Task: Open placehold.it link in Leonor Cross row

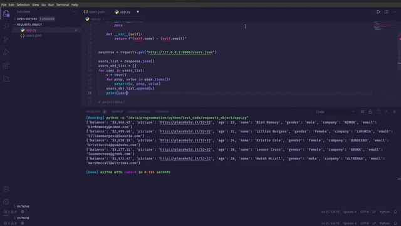Action: [x=185, y=149]
